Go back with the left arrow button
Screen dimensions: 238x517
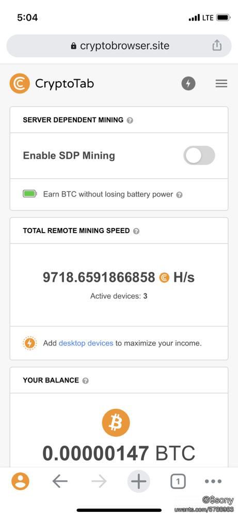pos(60,482)
